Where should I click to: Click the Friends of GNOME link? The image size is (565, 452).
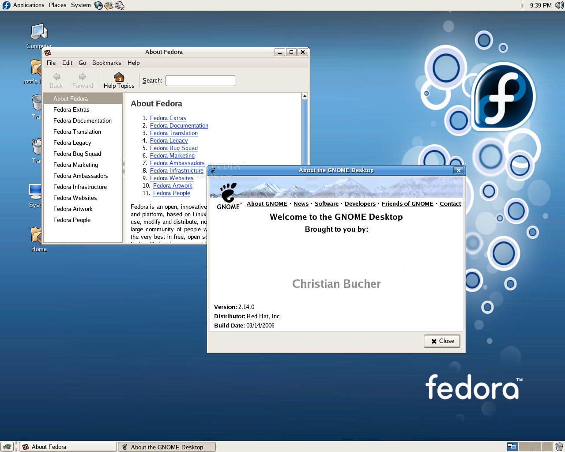pyautogui.click(x=407, y=204)
